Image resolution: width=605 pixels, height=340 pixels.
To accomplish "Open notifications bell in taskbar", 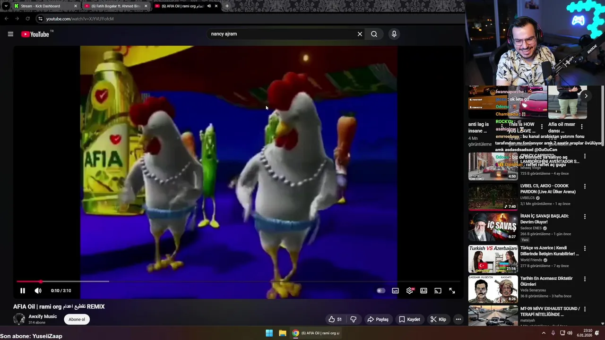I will pos(597,333).
